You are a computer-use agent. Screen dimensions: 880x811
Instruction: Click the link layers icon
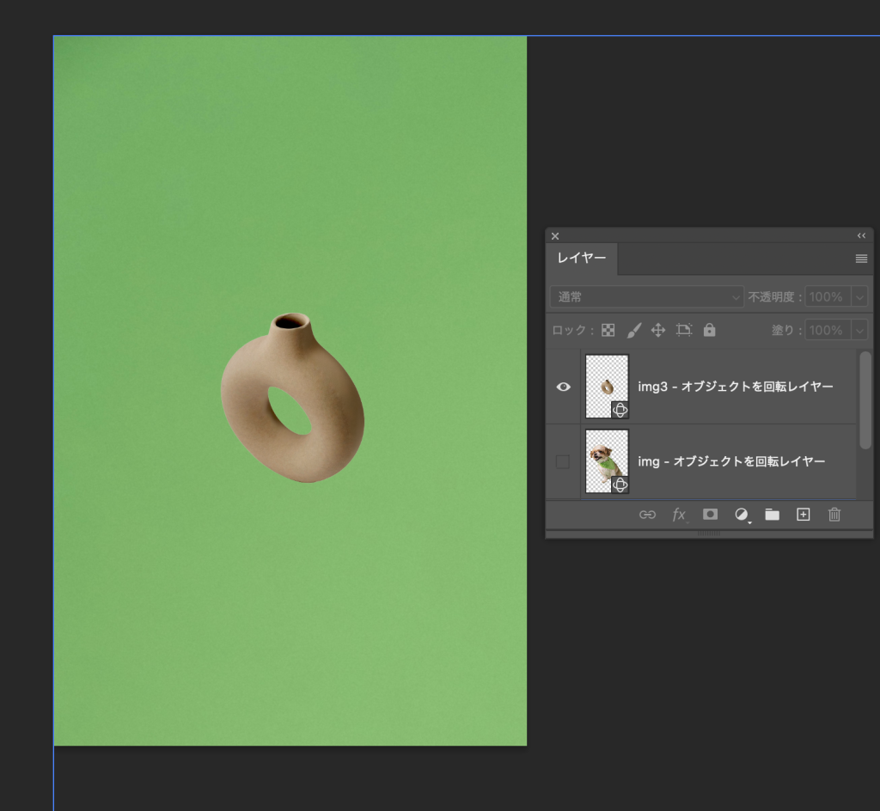[x=647, y=515]
